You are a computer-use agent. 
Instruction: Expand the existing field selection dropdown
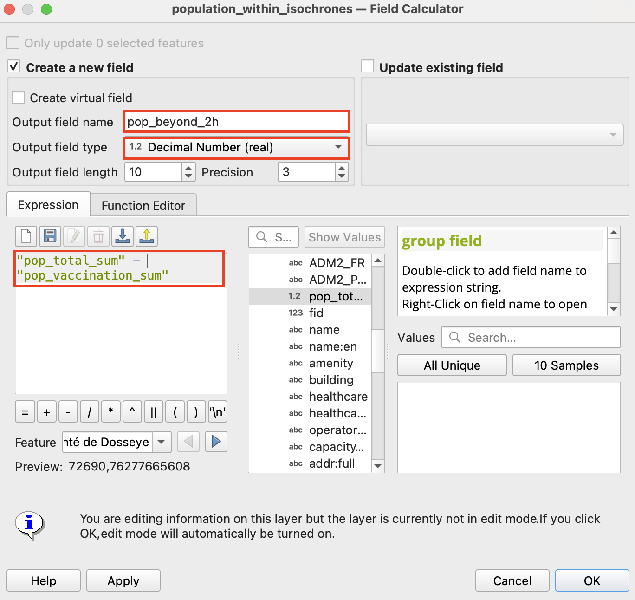[494, 135]
